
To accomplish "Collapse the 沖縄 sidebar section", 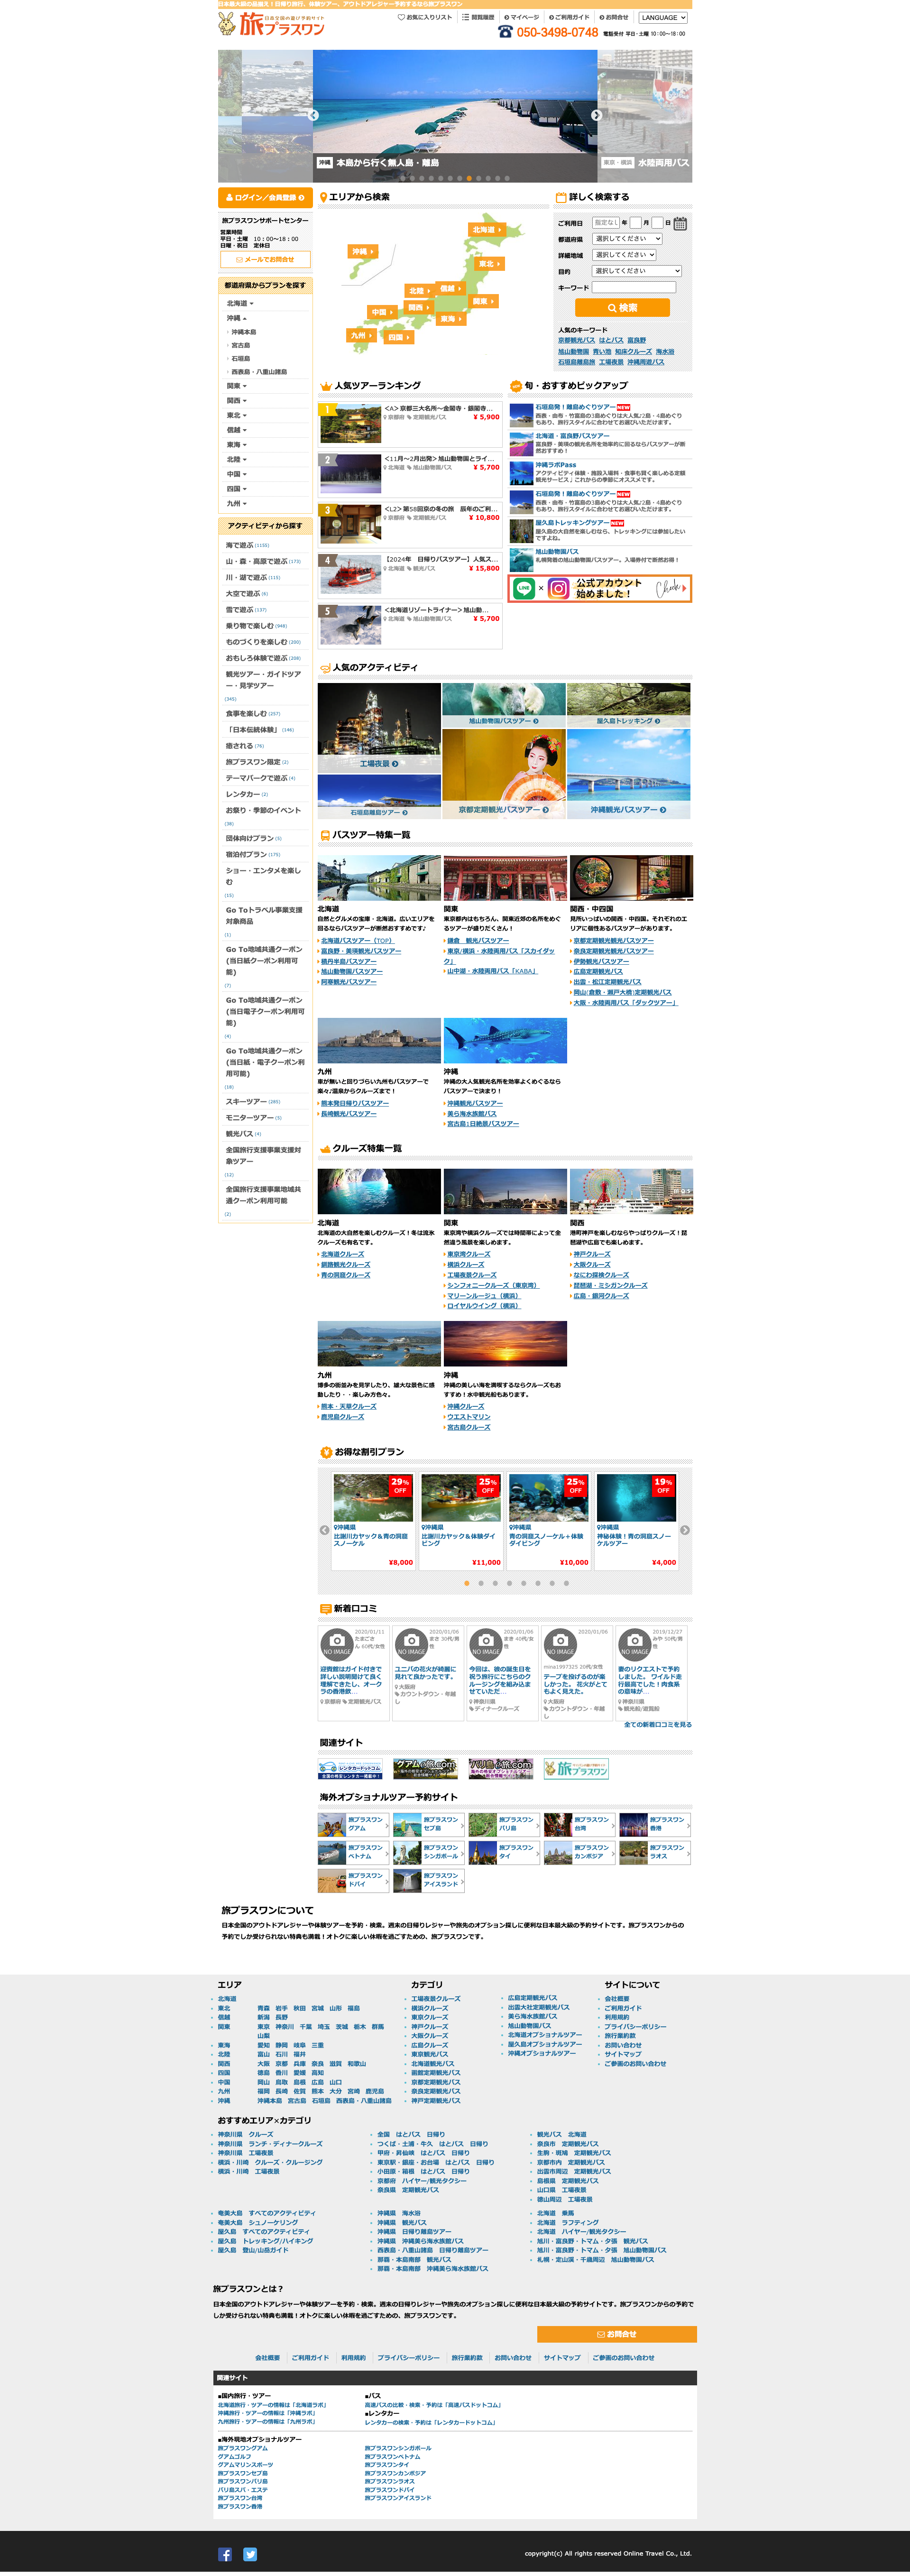I will (236, 318).
